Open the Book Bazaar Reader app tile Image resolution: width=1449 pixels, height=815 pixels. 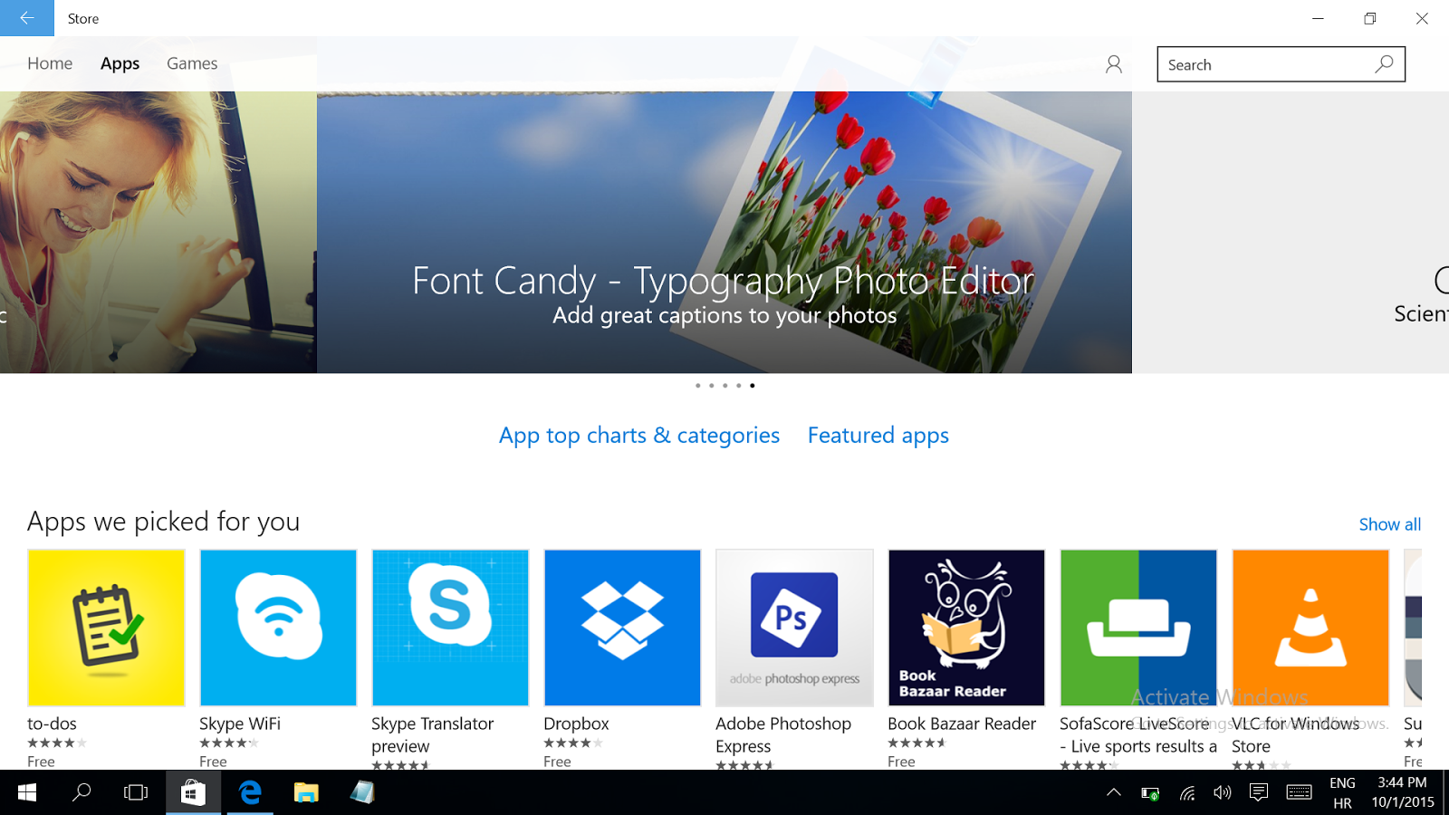point(966,628)
